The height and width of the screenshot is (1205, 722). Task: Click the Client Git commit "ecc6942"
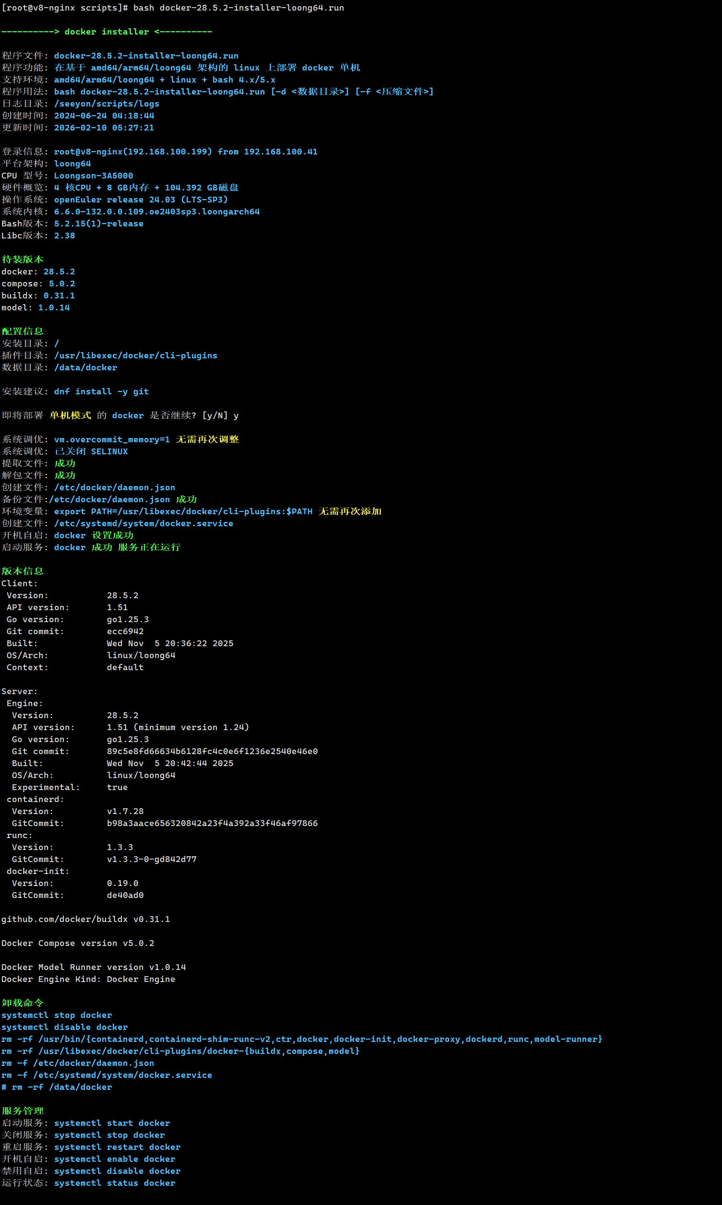point(125,631)
